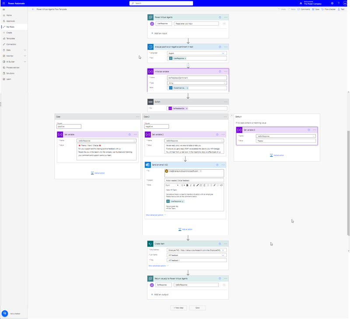
Task: Open the Return value(s) action menu (three dots)
Action: [x=226, y=279]
